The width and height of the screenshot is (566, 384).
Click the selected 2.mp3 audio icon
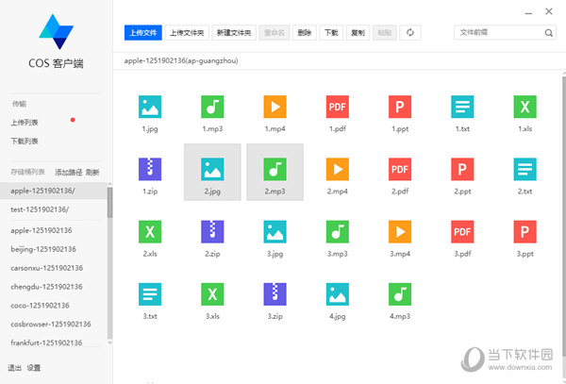[275, 169]
